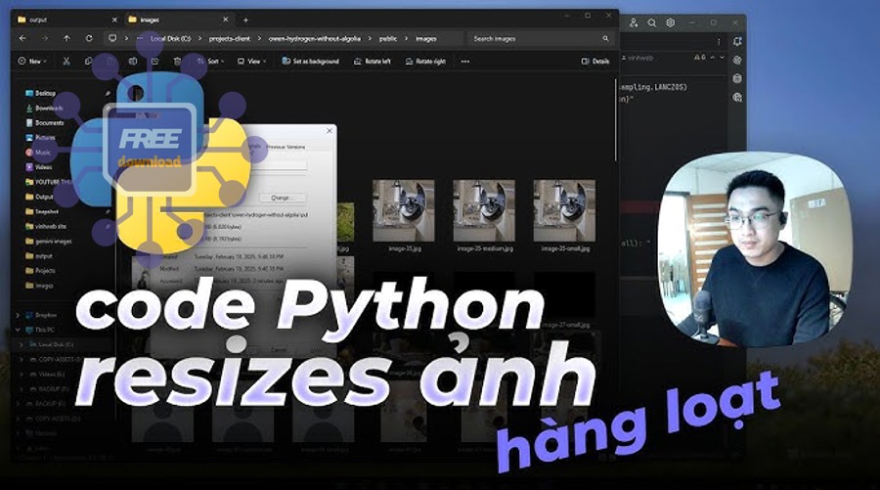Rotate the image left
This screenshot has height=490, width=880.
click(x=370, y=61)
